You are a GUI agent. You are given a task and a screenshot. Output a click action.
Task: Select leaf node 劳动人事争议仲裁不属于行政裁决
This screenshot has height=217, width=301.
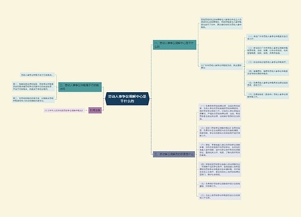coord(37,75)
